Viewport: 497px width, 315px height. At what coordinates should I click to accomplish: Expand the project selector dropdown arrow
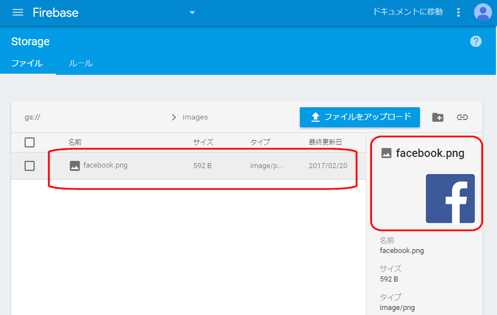192,13
